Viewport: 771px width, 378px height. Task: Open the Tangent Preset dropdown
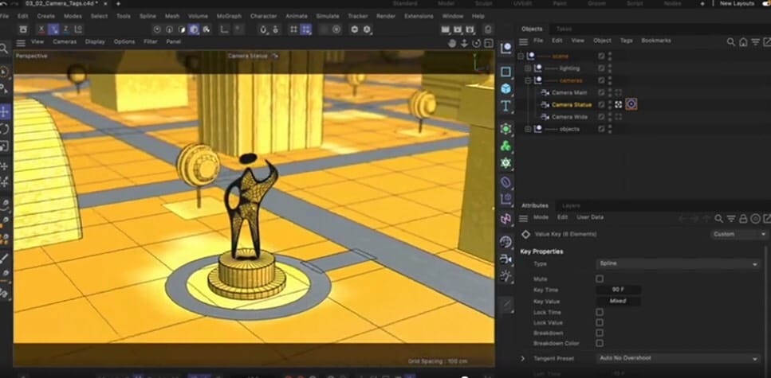pos(678,359)
